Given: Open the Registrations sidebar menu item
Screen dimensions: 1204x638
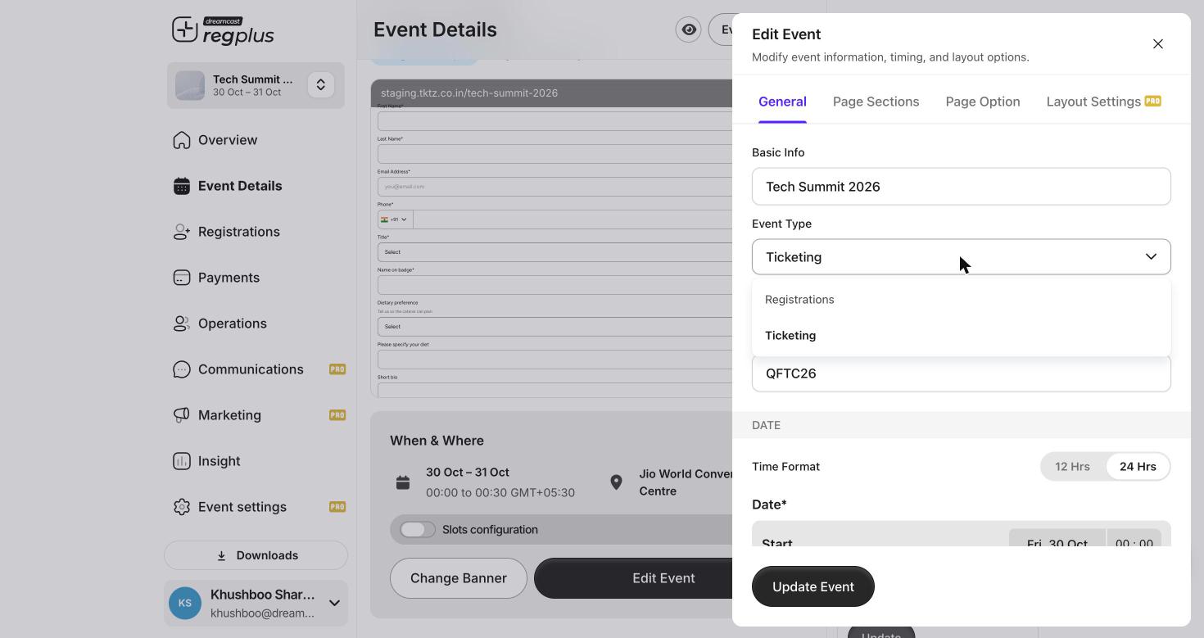Looking at the screenshot, I should 256,232.
